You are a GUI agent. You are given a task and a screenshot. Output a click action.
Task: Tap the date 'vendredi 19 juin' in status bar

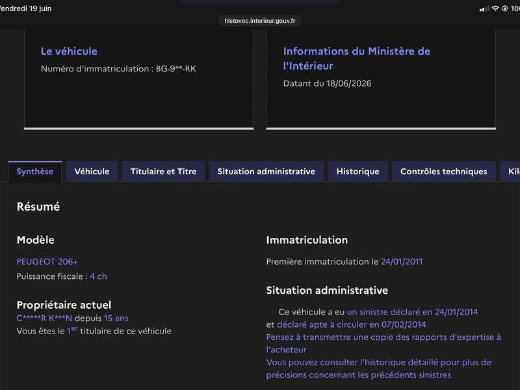tap(25, 8)
